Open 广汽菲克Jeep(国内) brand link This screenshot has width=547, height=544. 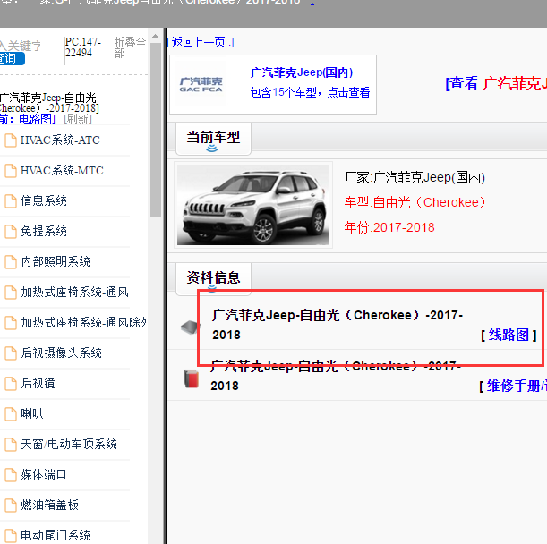(x=302, y=72)
